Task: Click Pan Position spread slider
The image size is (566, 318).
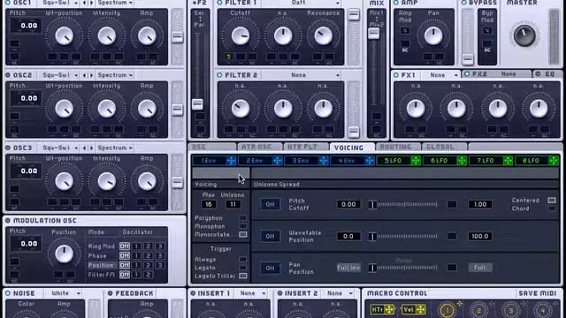Action: [403, 268]
